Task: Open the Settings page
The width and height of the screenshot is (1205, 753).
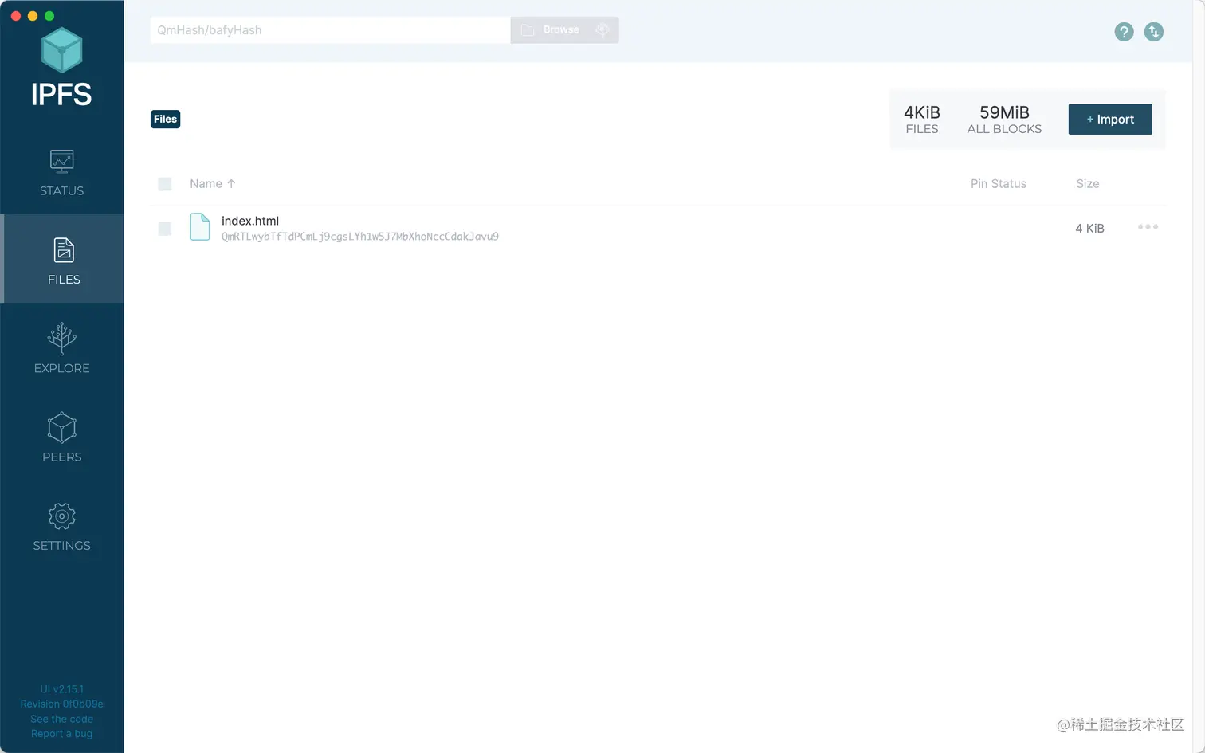Action: [61, 526]
